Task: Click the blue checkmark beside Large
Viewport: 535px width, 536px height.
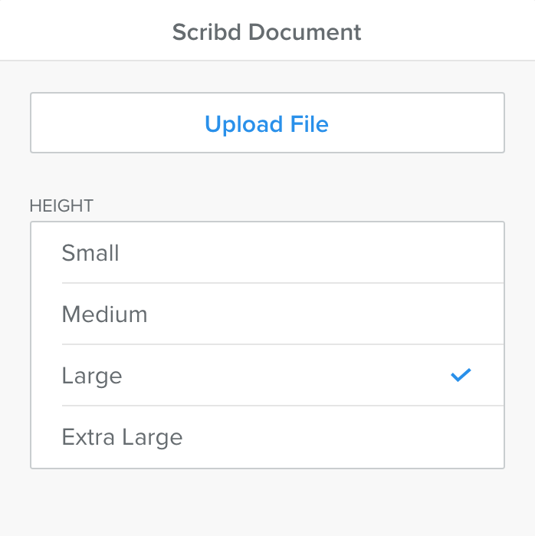Action: pyautogui.click(x=461, y=375)
